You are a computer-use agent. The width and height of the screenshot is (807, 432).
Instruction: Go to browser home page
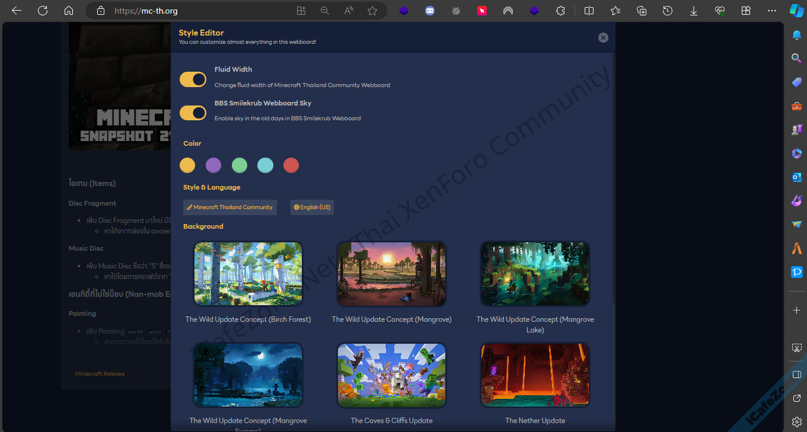(69, 11)
